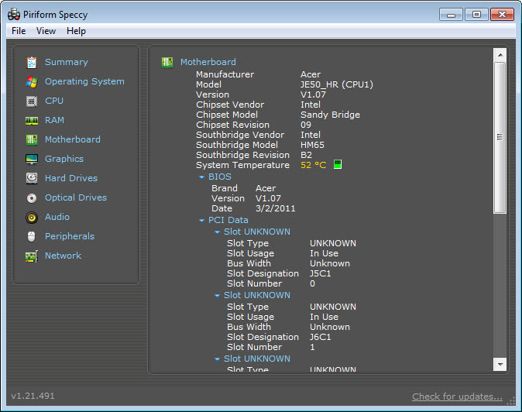Open RAM section via memory stick icon
The height and width of the screenshot is (412, 522).
coord(32,121)
